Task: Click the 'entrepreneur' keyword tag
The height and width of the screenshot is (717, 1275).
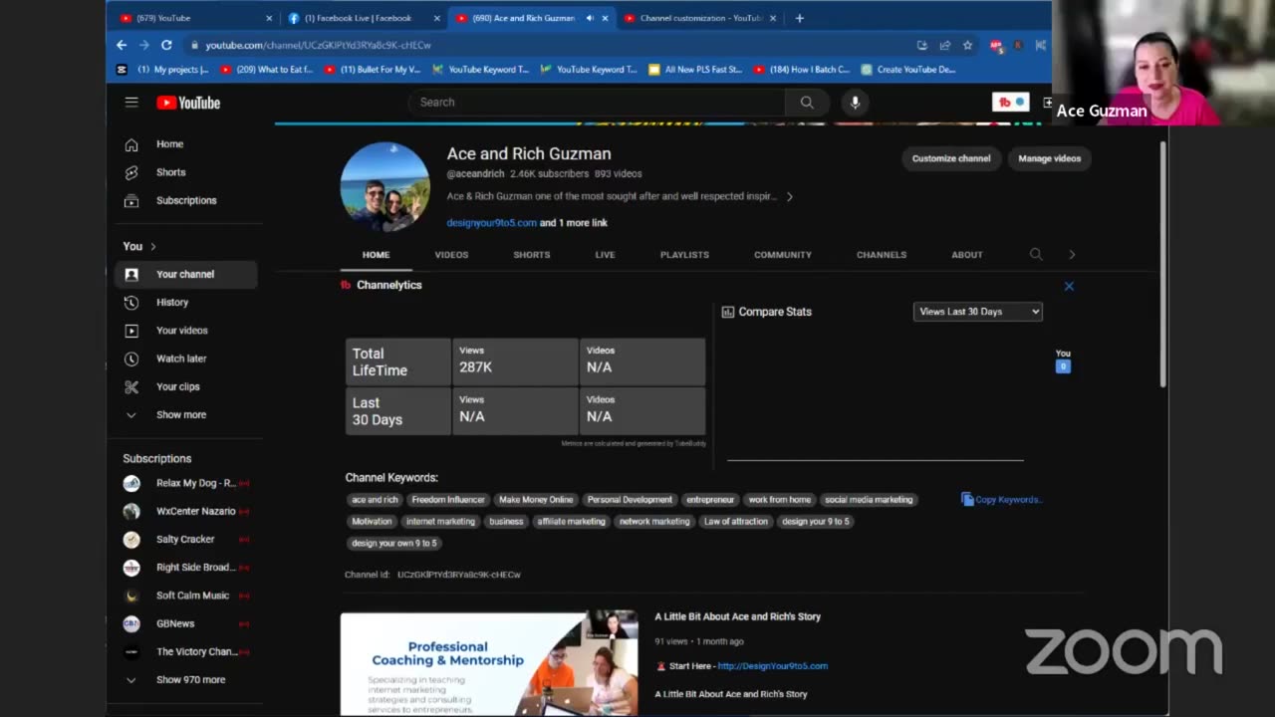Action: (710, 500)
